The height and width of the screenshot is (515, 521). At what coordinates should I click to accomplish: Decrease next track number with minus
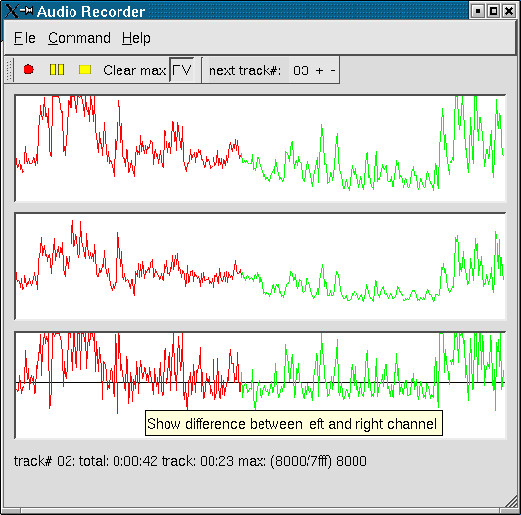tap(333, 70)
